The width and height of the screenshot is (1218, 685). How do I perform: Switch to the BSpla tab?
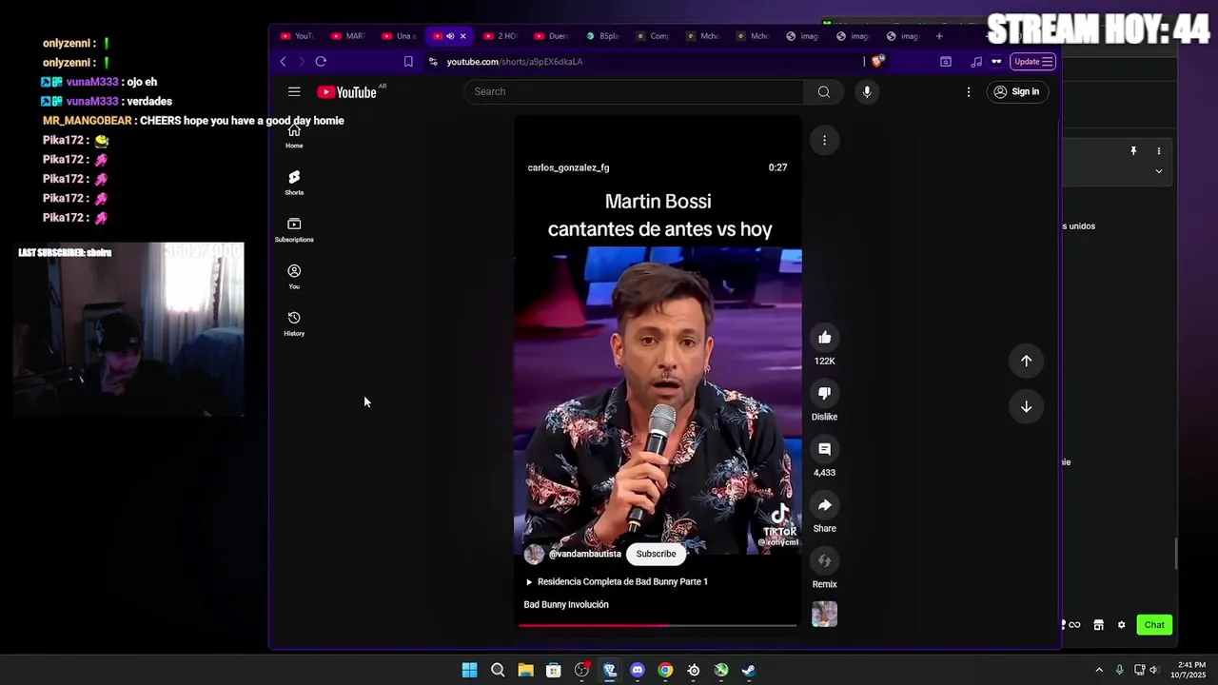click(602, 36)
